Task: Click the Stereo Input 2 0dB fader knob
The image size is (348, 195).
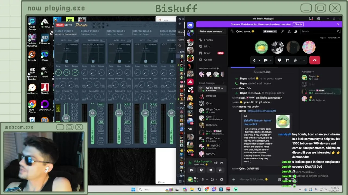Action: tap(92, 113)
